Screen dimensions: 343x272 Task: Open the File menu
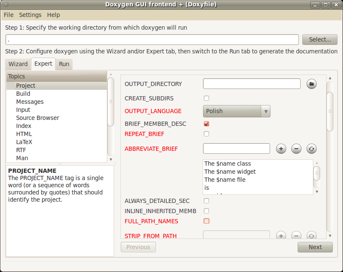(9, 15)
